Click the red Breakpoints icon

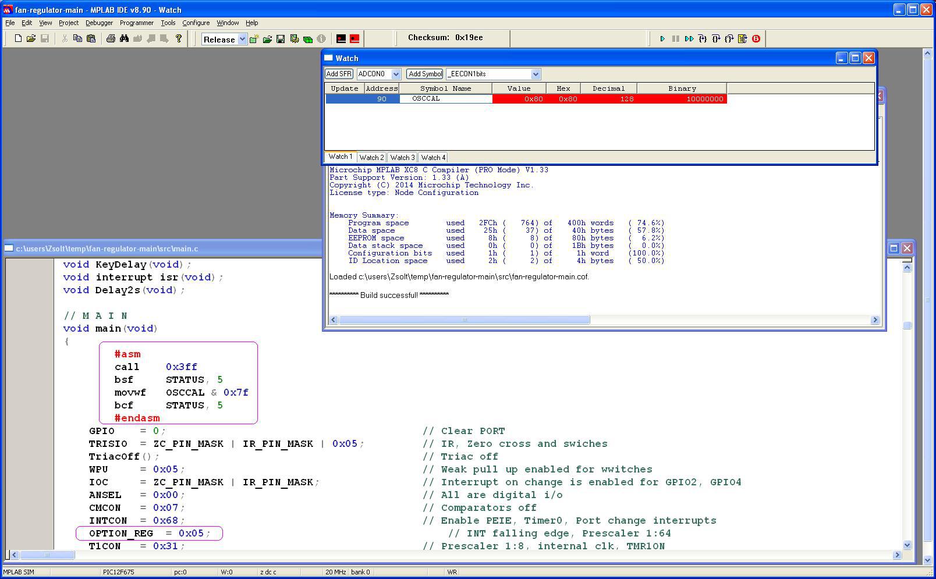(x=756, y=39)
